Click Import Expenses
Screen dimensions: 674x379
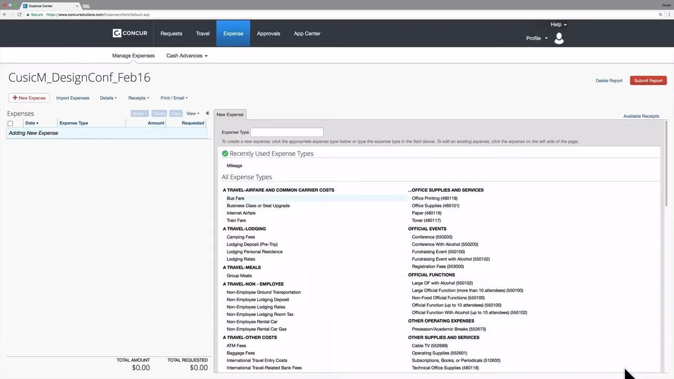coord(73,98)
